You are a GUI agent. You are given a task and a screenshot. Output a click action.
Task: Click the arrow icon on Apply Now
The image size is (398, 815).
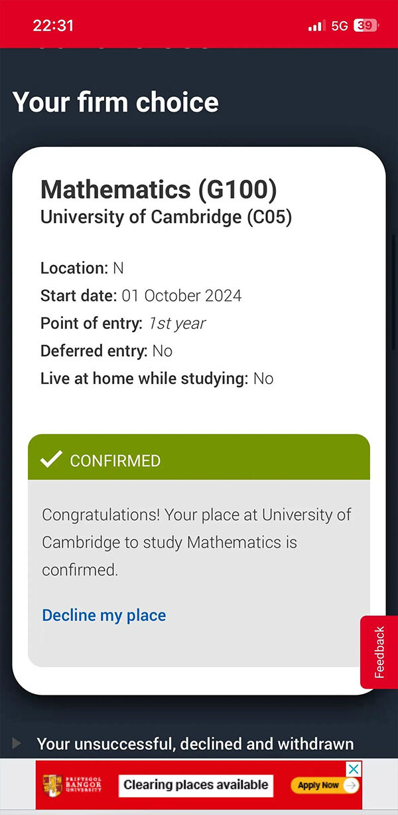coord(352,785)
